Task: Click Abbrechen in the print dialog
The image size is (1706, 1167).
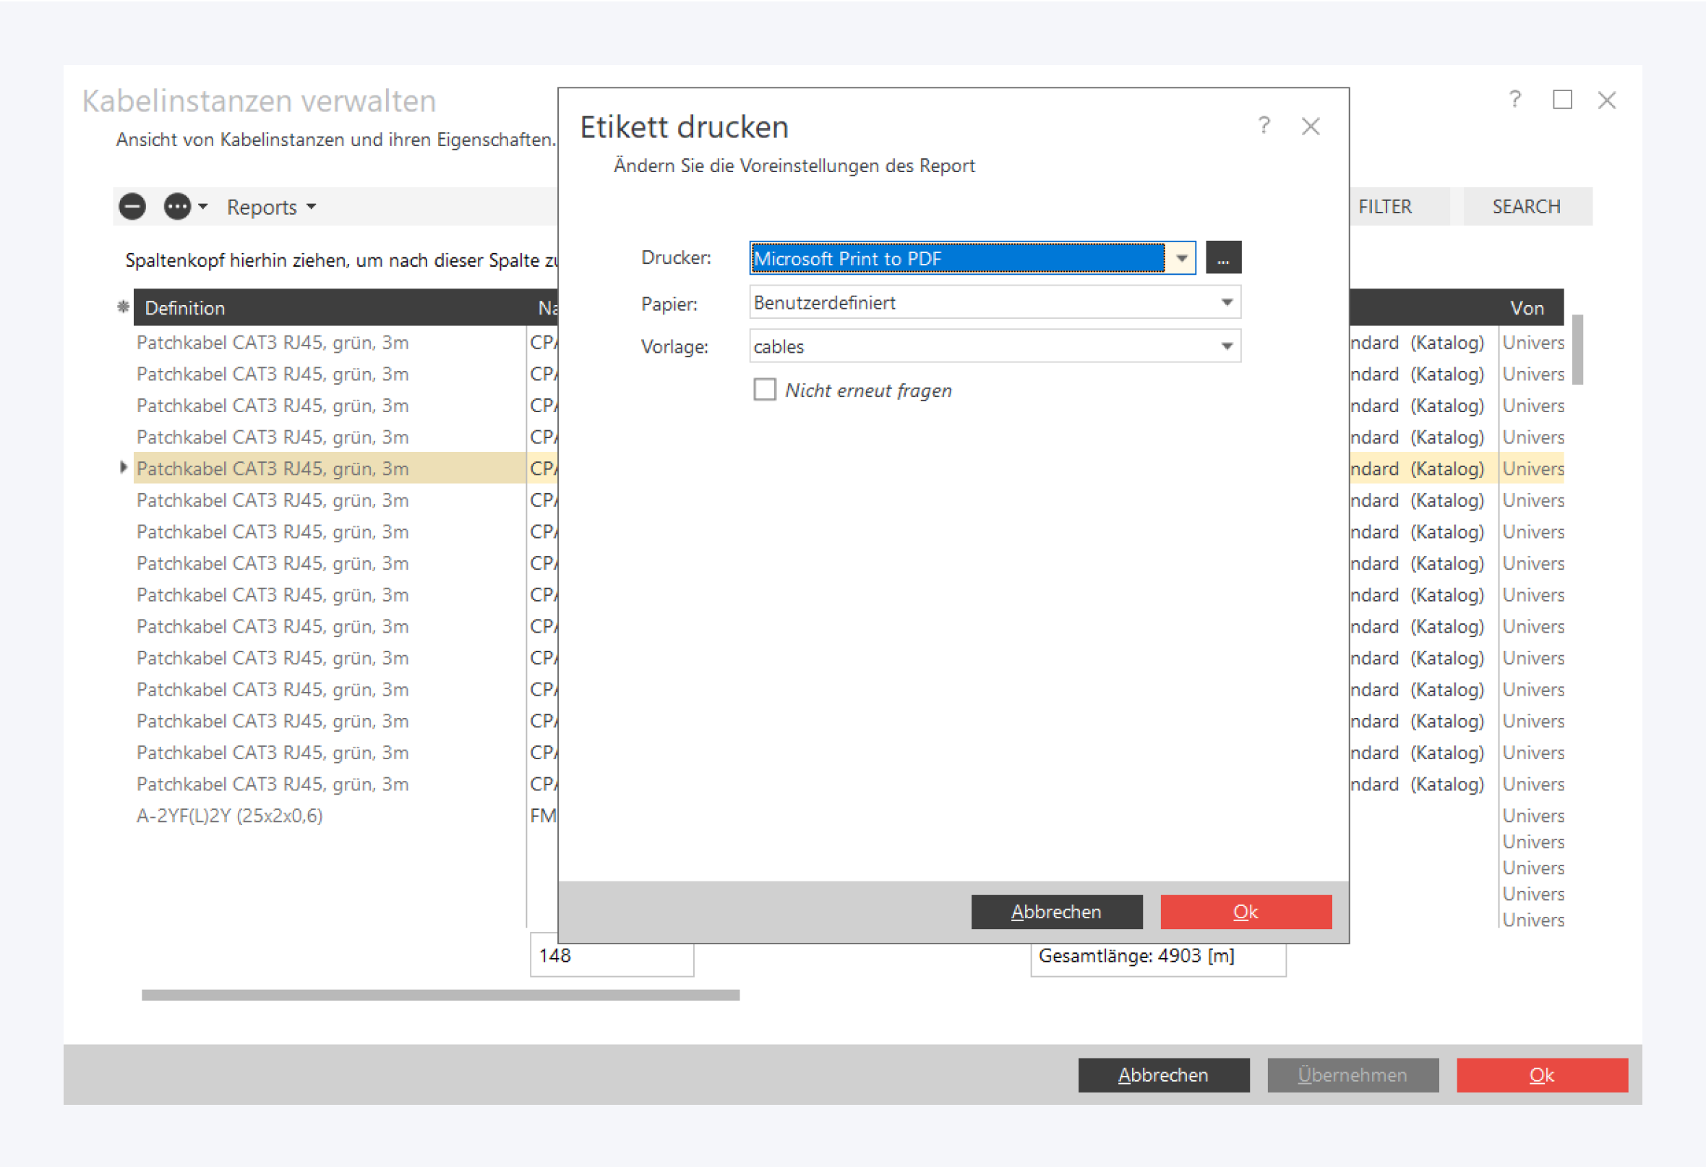Action: (1056, 912)
